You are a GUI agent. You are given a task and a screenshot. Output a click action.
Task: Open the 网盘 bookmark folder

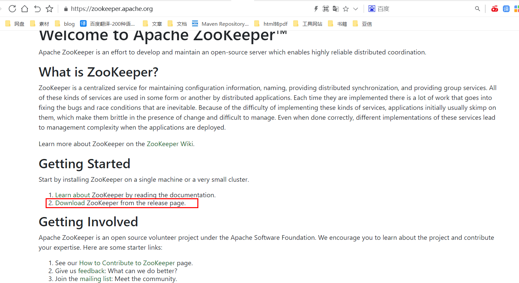(x=15, y=24)
